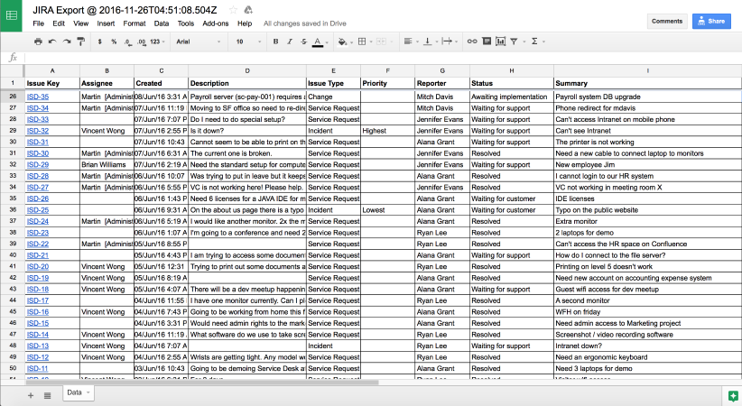Click the JIRA Export document title

point(125,10)
